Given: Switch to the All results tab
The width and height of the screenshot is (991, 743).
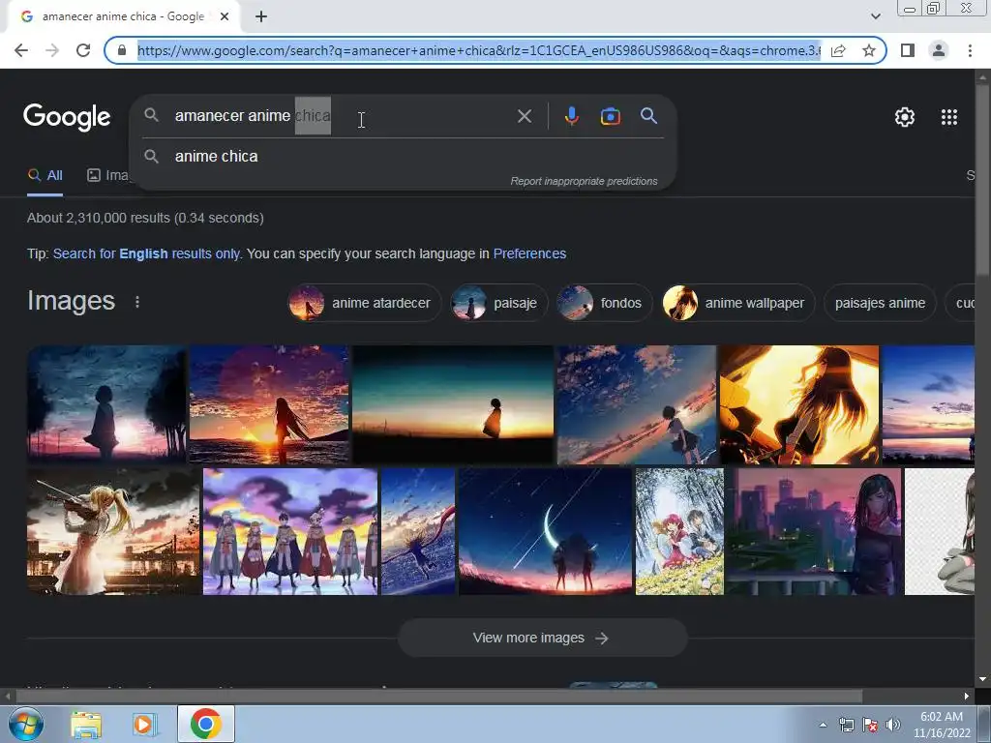Looking at the screenshot, I should coord(45,176).
